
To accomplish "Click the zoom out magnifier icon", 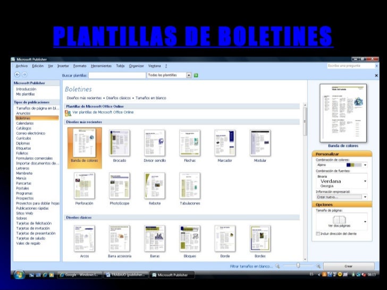I will pyautogui.click(x=277, y=266).
